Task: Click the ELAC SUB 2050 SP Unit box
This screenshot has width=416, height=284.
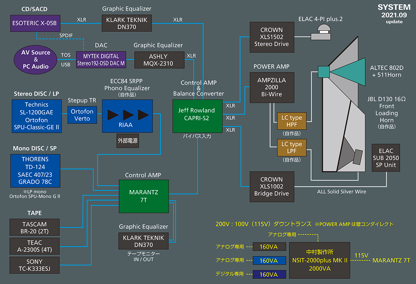Action: 386,158
